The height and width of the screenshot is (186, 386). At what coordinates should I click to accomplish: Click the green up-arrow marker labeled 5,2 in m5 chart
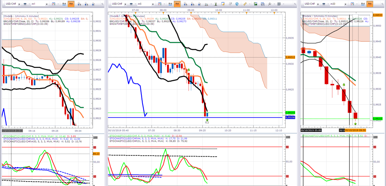[207, 120]
